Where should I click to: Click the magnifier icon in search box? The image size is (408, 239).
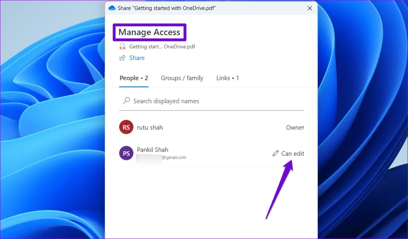(126, 101)
